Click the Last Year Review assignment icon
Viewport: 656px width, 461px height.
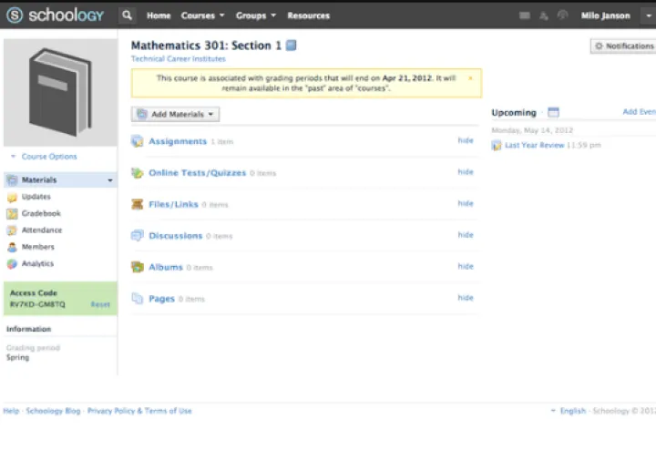pos(497,146)
